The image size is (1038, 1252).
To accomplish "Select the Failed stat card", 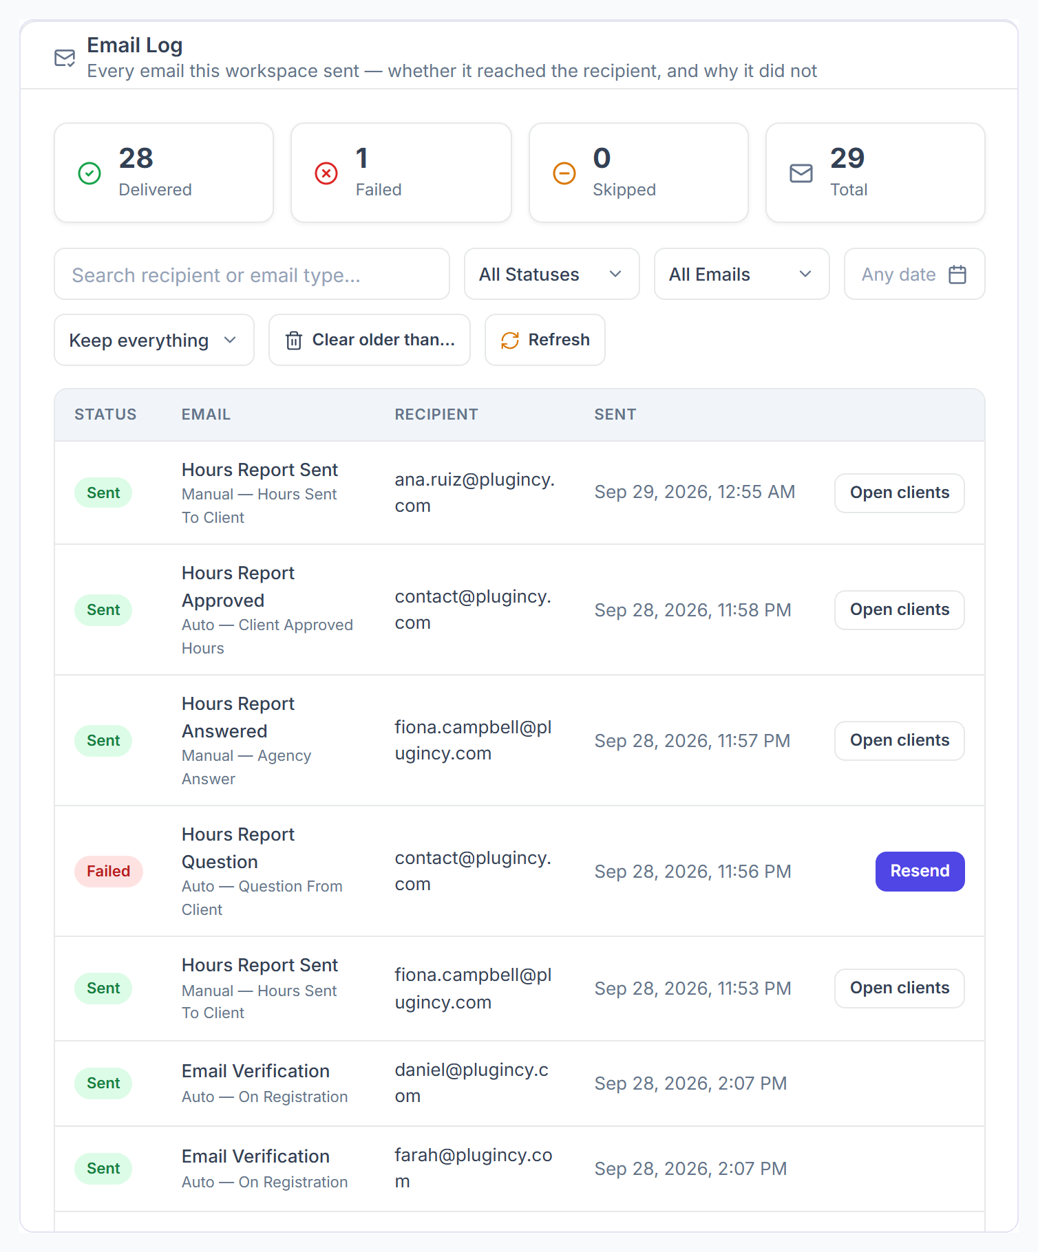I will click(401, 173).
